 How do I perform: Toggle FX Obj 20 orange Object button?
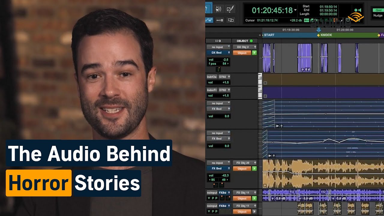tap(242, 169)
